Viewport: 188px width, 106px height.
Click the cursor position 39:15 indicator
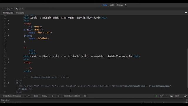[177, 96]
